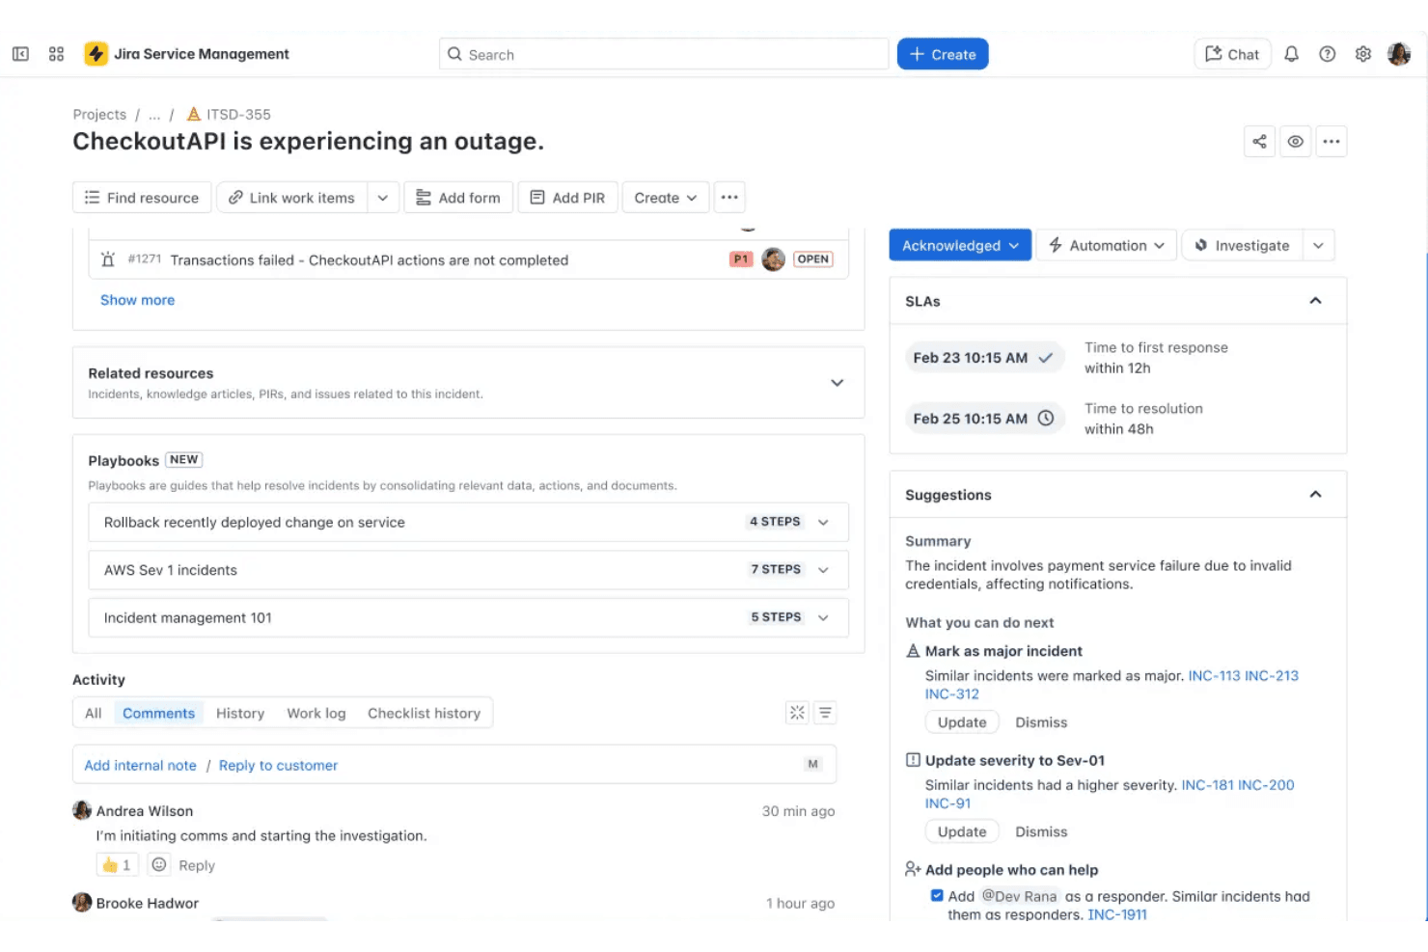This screenshot has width=1428, height=952.
Task: Open the more actions ellipsis near share
Action: (1332, 142)
